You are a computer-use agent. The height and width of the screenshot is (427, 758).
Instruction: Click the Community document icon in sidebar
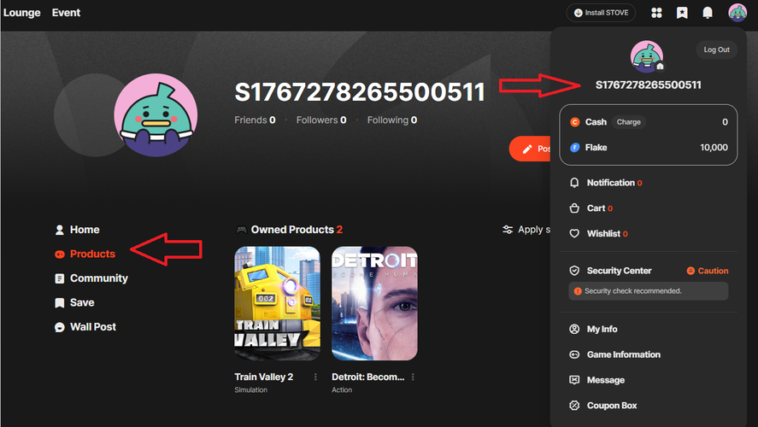[x=60, y=278]
